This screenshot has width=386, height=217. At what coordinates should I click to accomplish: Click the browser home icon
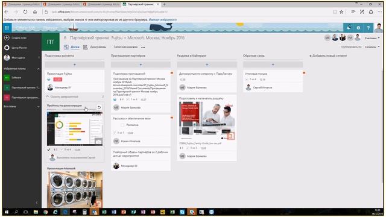click(x=35, y=12)
